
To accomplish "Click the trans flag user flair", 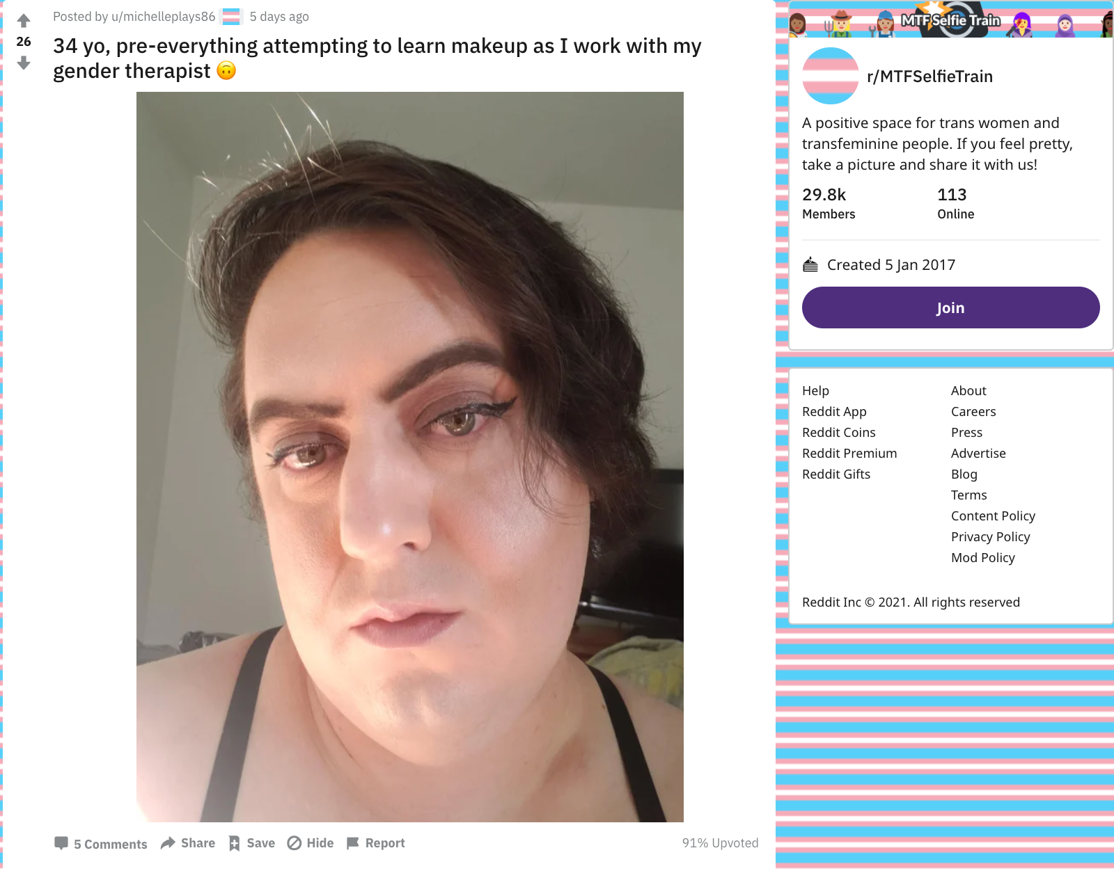I will 231,17.
